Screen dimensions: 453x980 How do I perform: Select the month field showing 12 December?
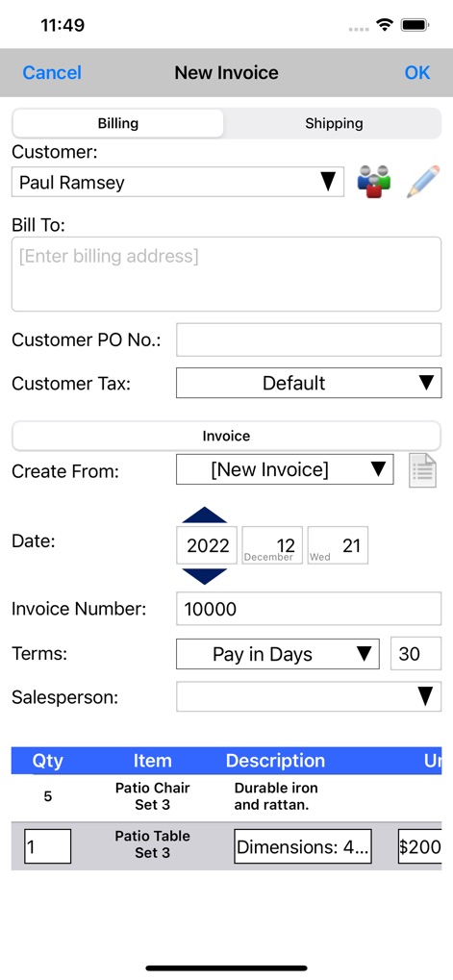(x=272, y=545)
